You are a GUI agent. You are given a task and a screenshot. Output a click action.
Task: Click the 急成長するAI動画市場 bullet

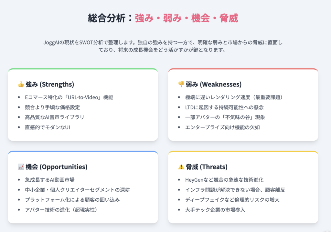(x=49, y=180)
